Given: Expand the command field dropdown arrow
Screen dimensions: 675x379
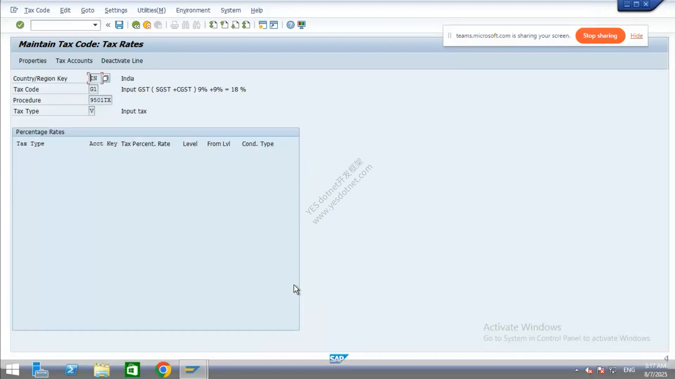Looking at the screenshot, I should [x=95, y=25].
